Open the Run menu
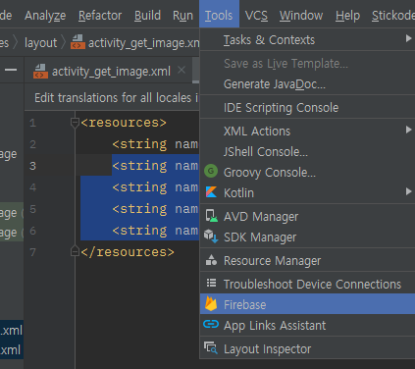 coord(182,15)
